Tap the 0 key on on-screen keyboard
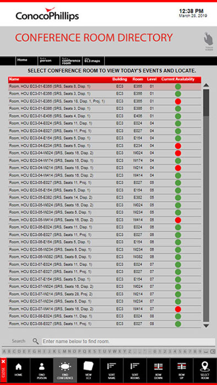The image size is (217, 385). (x=155, y=351)
